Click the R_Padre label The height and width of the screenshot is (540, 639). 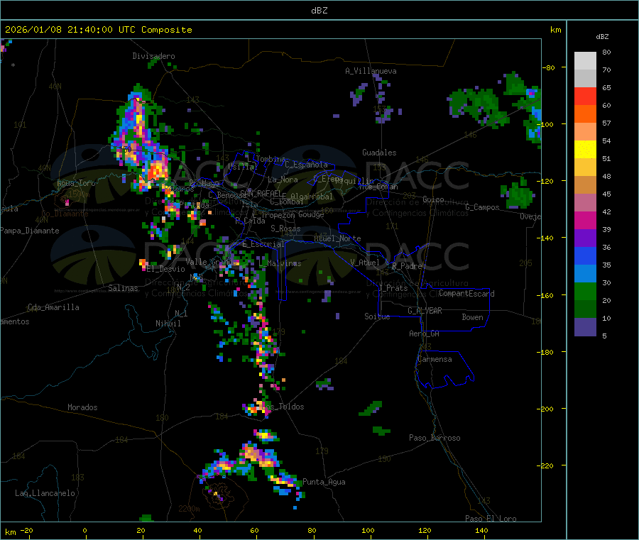click(x=407, y=266)
